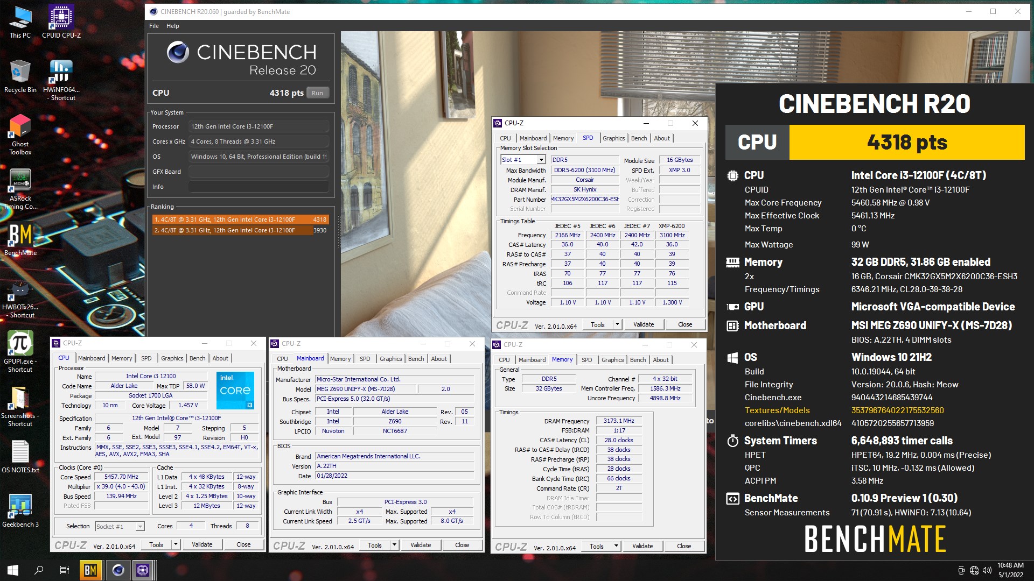Open the Recycle Bin icon

click(x=20, y=76)
